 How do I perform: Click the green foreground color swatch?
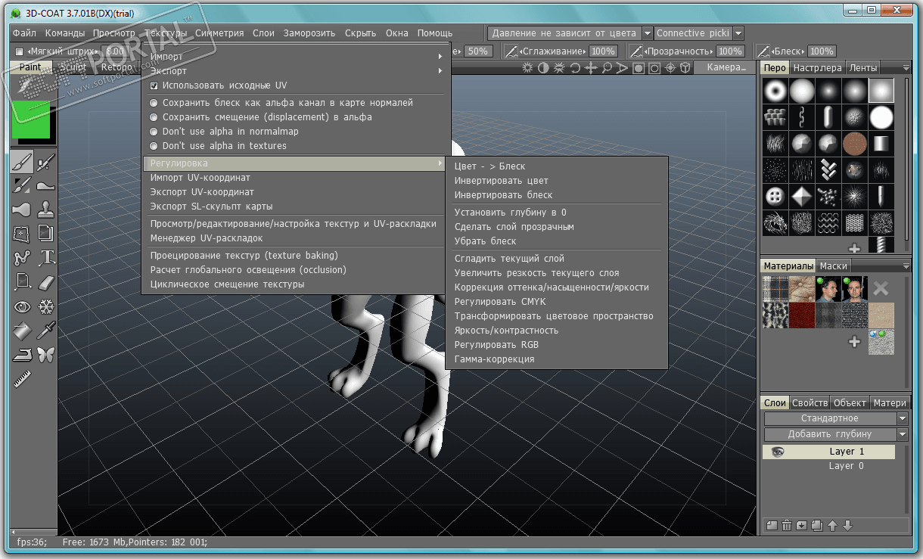click(30, 119)
